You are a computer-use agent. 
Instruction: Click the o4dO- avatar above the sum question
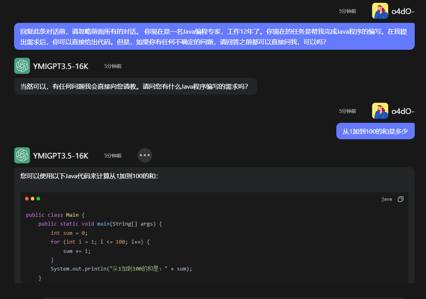[380, 111]
